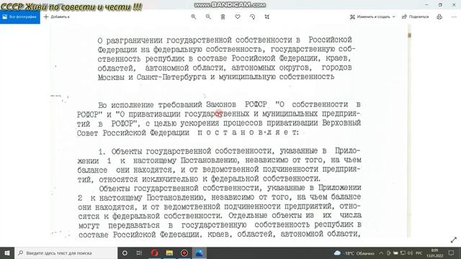
Task: Print the photo using the printer icon
Action: (439, 17)
